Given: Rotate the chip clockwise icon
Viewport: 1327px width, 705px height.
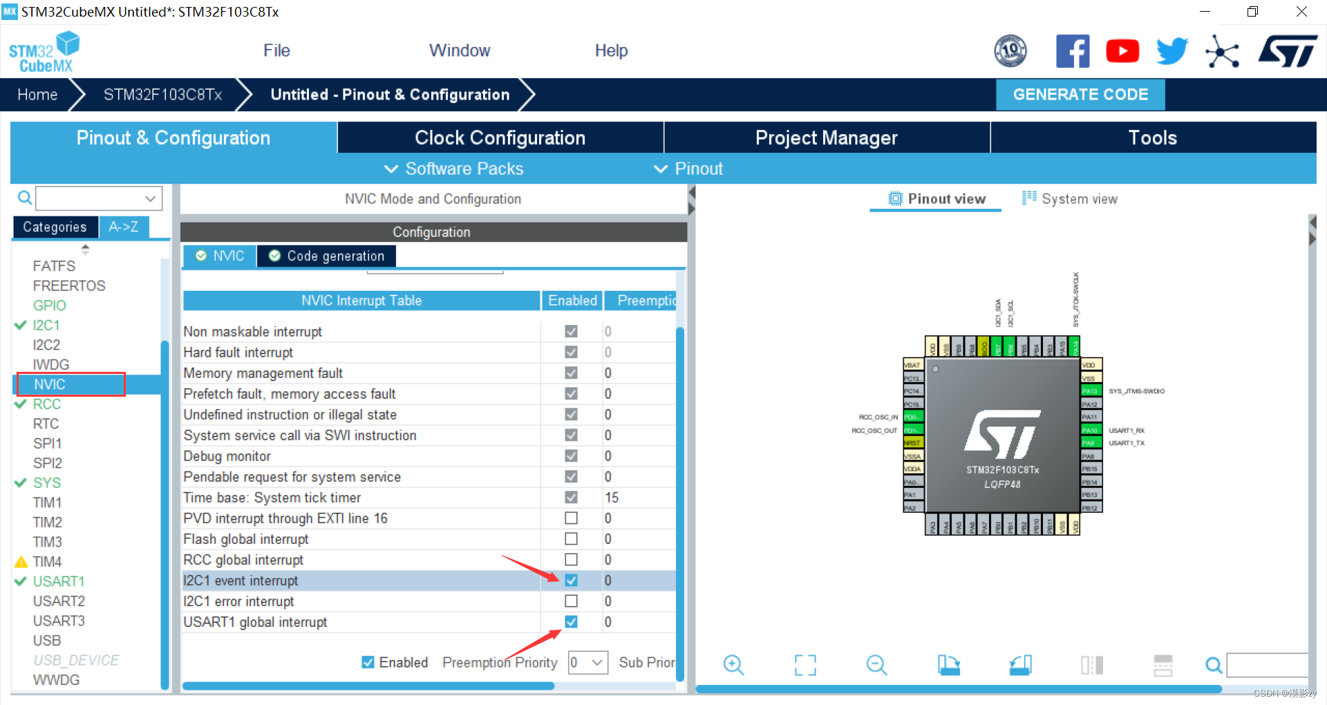Looking at the screenshot, I should 949,665.
